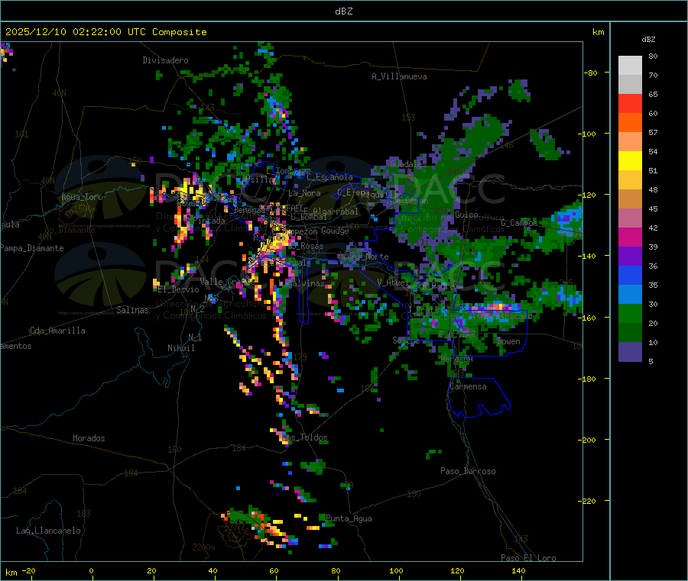Select the Agua_Toro place label
The height and width of the screenshot is (581, 688).
click(x=82, y=197)
